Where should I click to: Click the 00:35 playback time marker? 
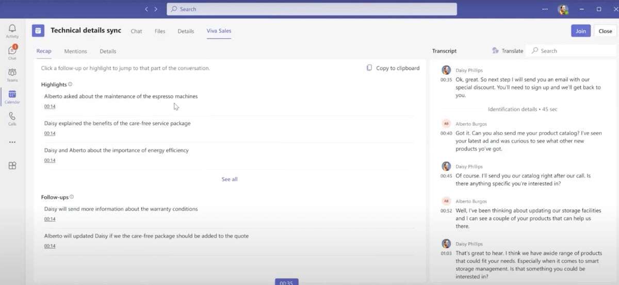pos(286,282)
